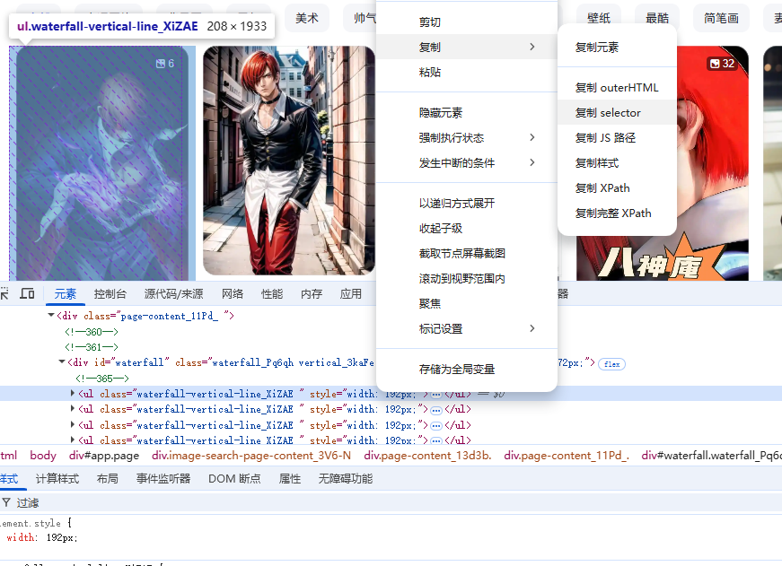Choose 复制元素 in the submenu
Screen dimensions: 782x566
617,48
